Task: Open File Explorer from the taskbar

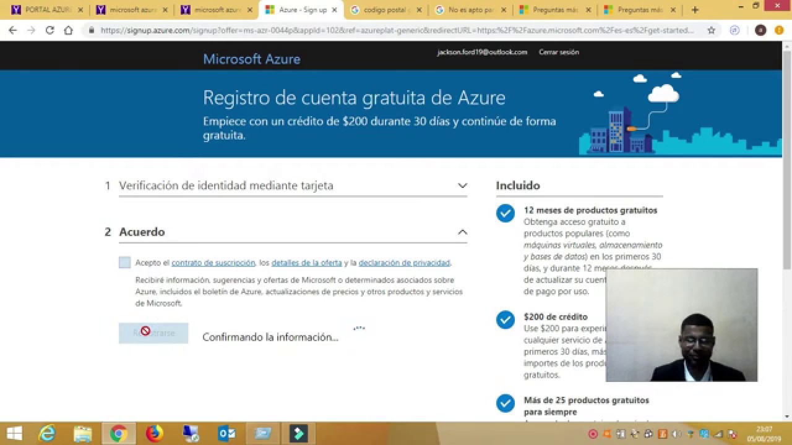Action: click(82, 433)
